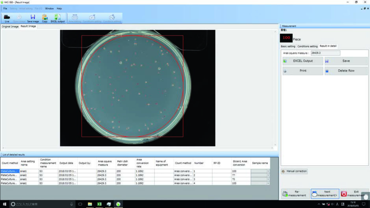370x208 pixels.
Task: Click the Print button
Action: coord(303,71)
